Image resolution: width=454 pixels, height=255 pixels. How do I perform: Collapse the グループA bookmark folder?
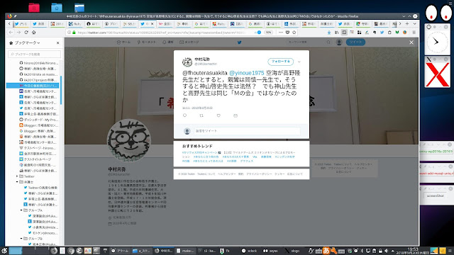pos(21,210)
